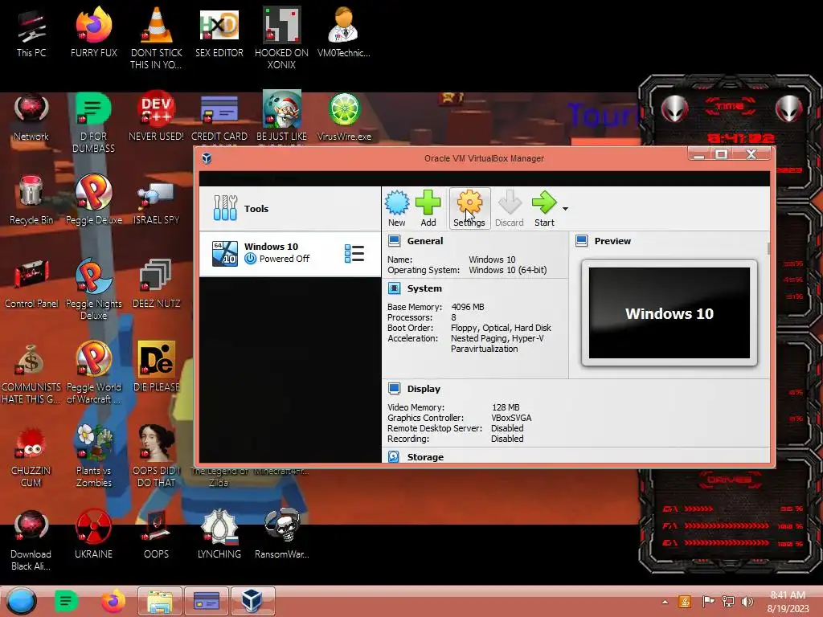Open File Explorer from the taskbar
823x617 pixels.
click(x=160, y=601)
